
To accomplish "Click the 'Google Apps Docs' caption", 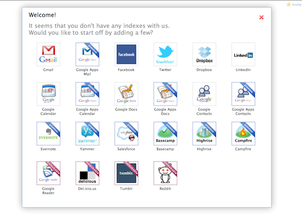I will click(165, 111).
